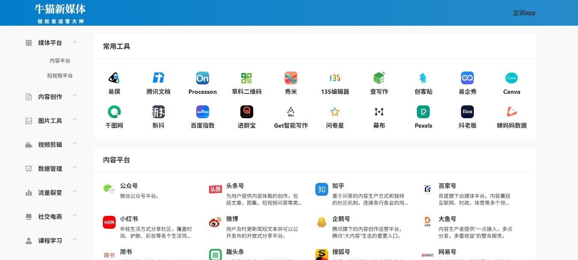578x260 pixels.
Task: Expand the 课程学习 chevron
Action: coord(75,240)
